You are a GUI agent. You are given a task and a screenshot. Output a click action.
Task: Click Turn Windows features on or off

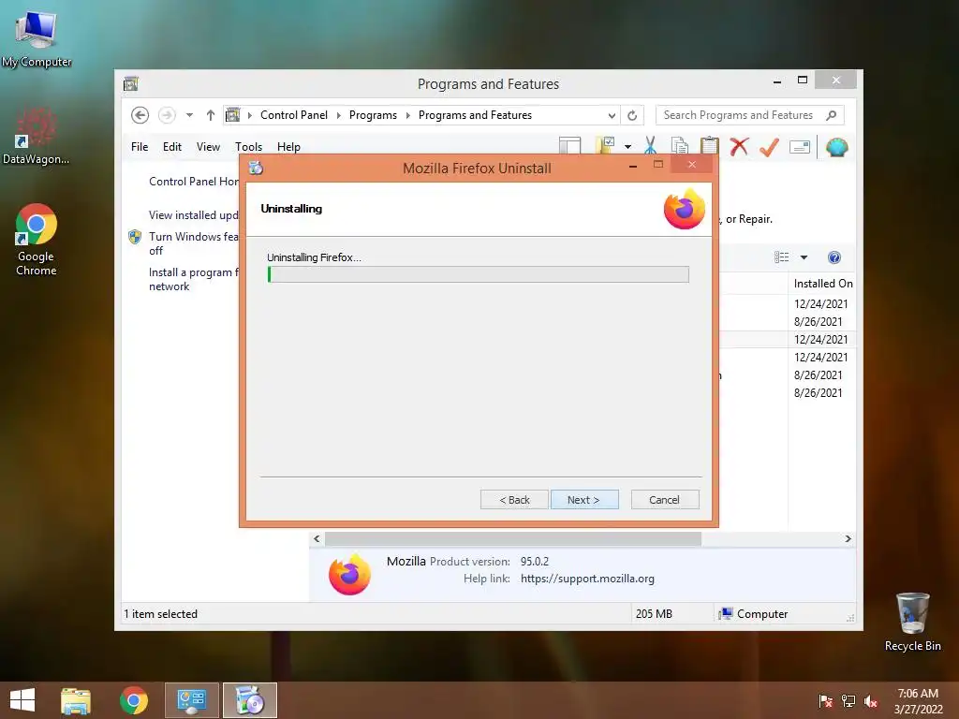(x=194, y=243)
